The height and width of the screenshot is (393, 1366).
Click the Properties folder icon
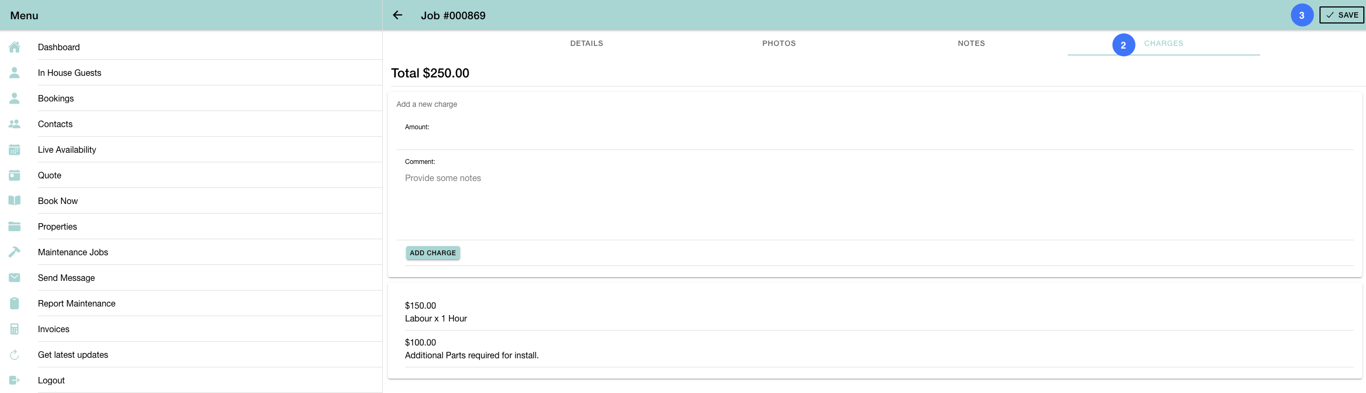tap(14, 226)
